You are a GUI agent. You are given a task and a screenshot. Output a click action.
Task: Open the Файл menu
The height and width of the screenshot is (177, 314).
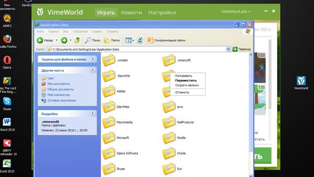[40, 31]
